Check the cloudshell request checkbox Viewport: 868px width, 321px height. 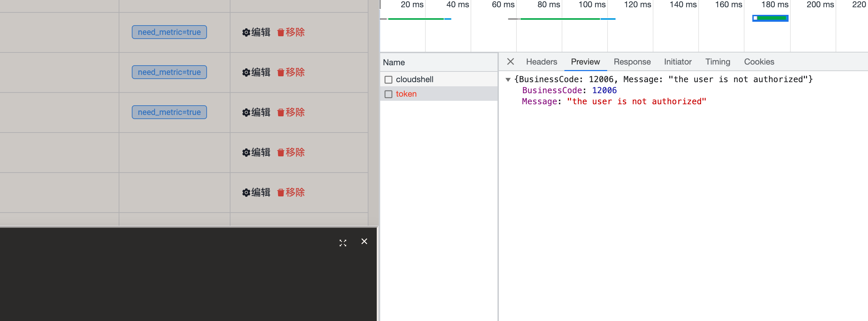(388, 79)
